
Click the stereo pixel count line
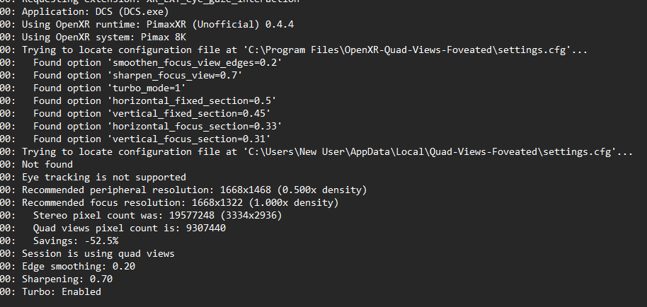[x=157, y=216]
